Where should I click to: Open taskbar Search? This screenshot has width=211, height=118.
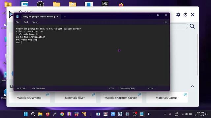pyautogui.click(x=33, y=114)
